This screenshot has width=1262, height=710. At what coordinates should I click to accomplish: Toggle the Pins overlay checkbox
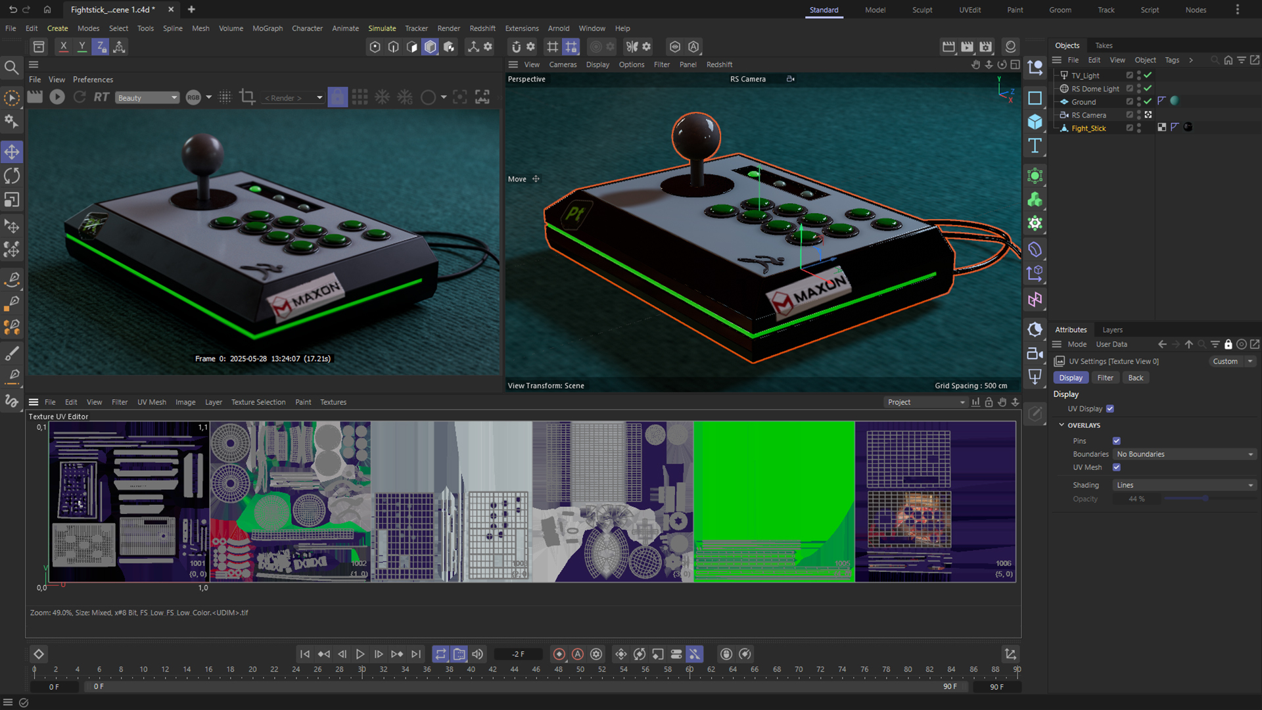tap(1116, 440)
